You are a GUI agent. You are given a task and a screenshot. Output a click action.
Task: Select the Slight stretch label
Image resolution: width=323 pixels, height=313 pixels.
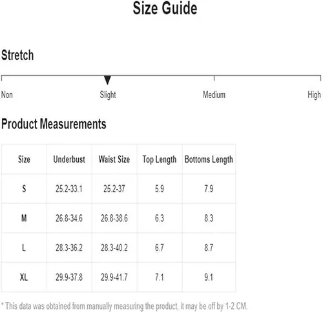click(108, 95)
